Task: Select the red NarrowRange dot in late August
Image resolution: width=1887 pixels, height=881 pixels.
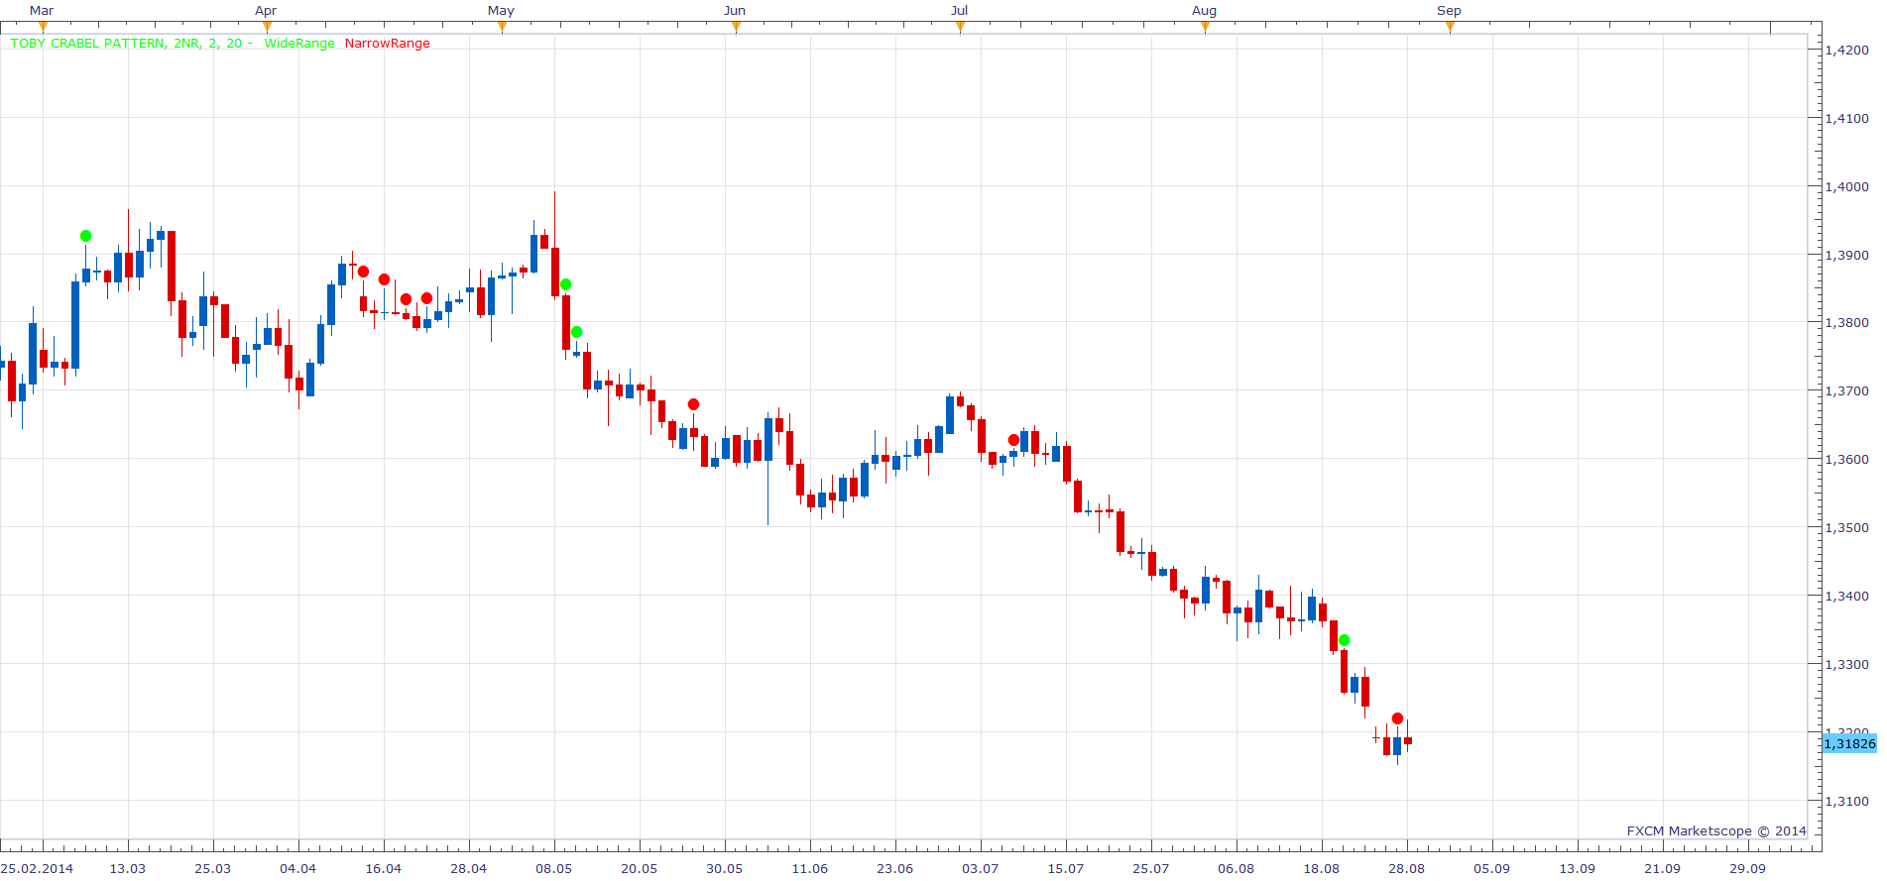Action: coord(1398,718)
